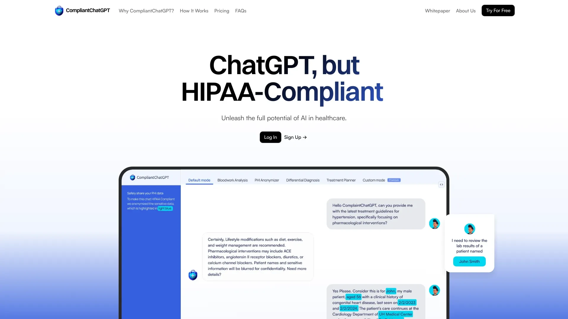Switch to the Default mode tab
The height and width of the screenshot is (319, 568).
click(199, 180)
